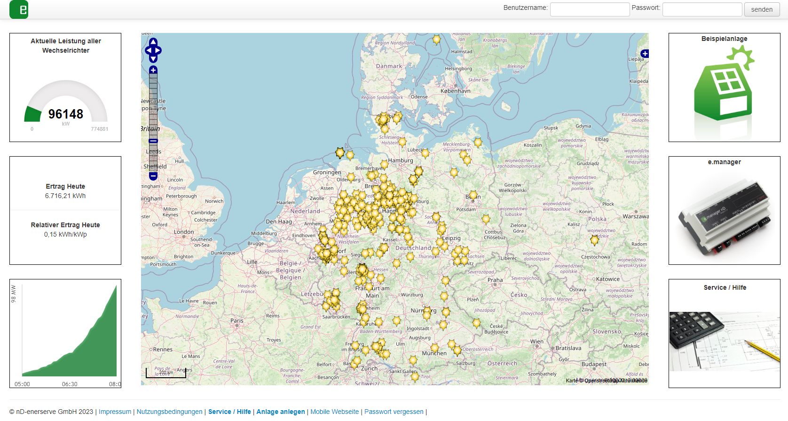The height and width of the screenshot is (421, 788).
Task: Open the Impressum footer link
Action: coord(115,412)
